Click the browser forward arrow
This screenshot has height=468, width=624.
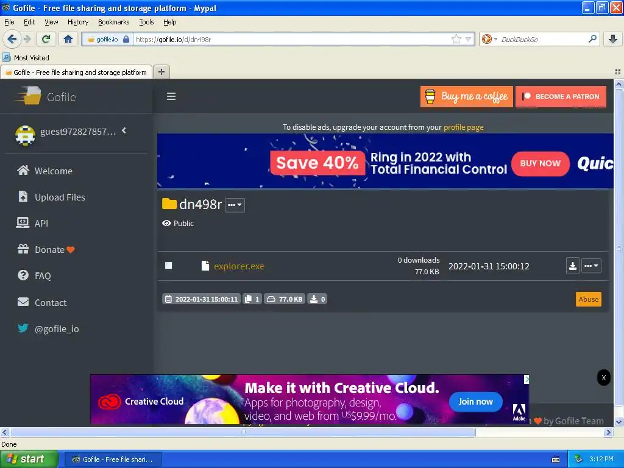click(27, 39)
